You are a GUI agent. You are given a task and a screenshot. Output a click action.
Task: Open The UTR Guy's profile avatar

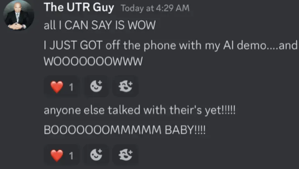(x=18, y=15)
